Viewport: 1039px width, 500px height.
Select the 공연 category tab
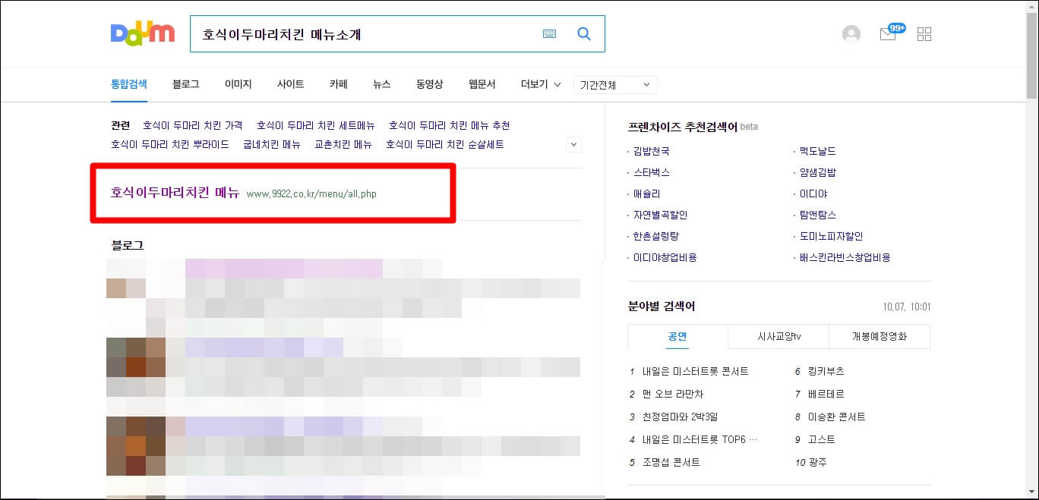[677, 336]
